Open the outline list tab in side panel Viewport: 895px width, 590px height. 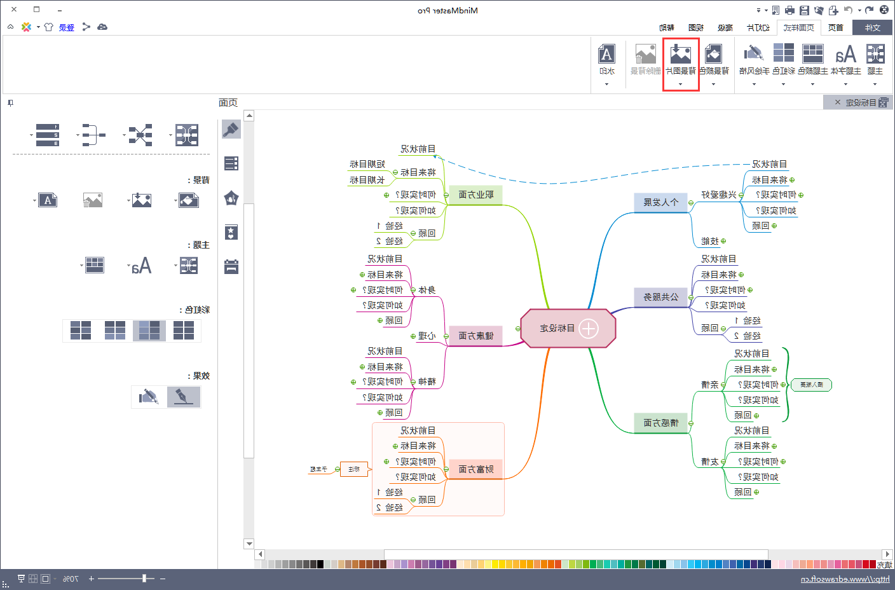[231, 163]
